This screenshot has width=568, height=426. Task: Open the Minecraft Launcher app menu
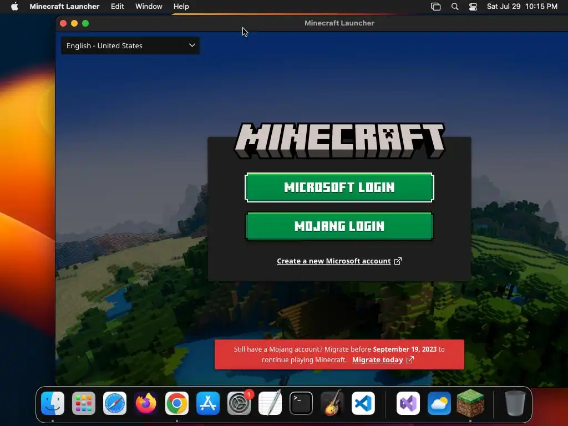click(x=64, y=7)
